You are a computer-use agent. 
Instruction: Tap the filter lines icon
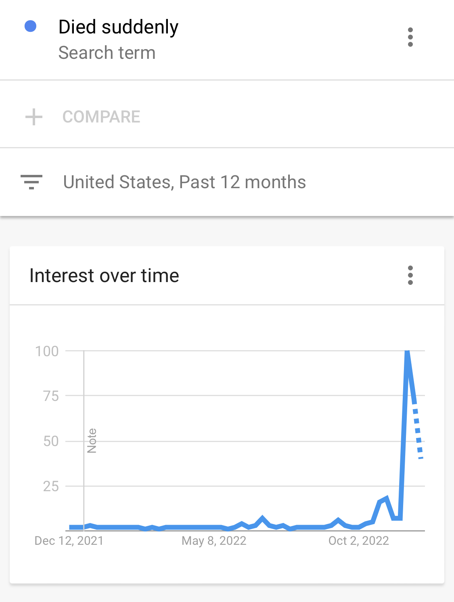tap(31, 182)
